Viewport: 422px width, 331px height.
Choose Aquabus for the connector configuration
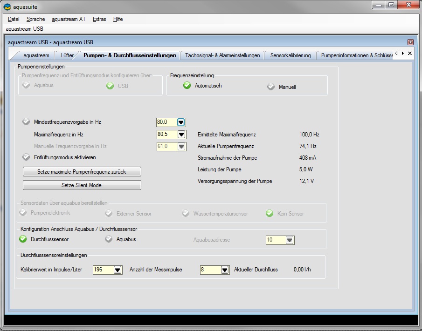tap(109, 239)
